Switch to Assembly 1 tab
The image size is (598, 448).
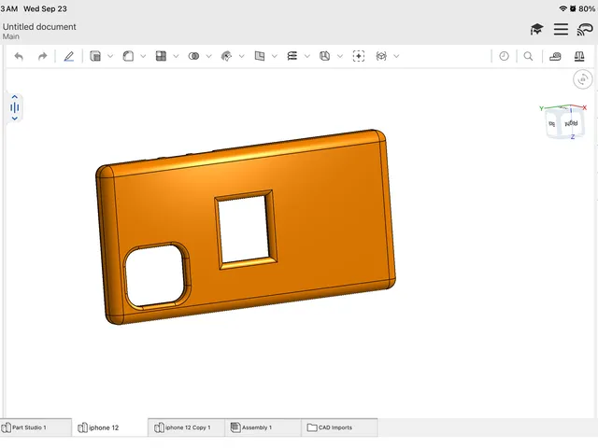263,427
